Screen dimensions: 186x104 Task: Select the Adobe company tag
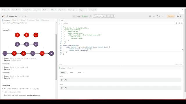pos(36,10)
